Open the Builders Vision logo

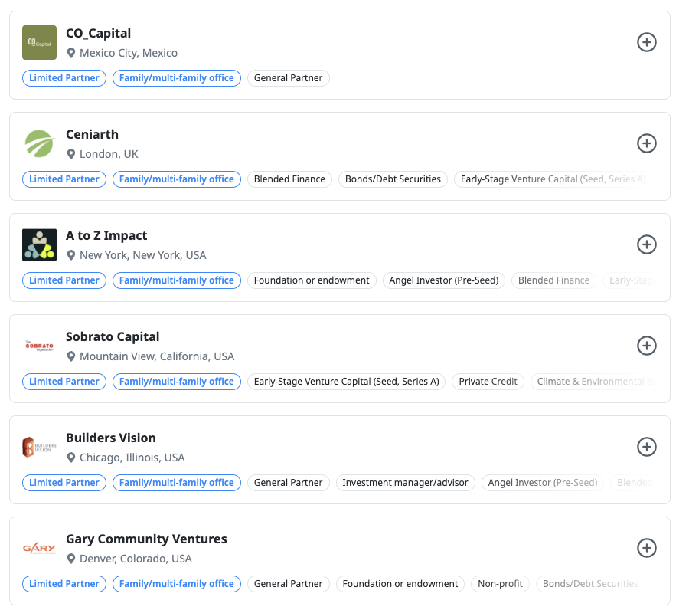tap(40, 447)
